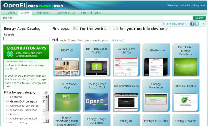Click the Browse menu item

pyautogui.click(x=8, y=18)
